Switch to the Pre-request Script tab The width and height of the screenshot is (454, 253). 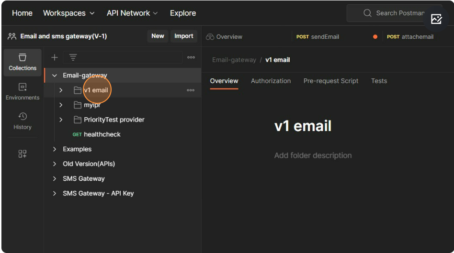tap(330, 81)
